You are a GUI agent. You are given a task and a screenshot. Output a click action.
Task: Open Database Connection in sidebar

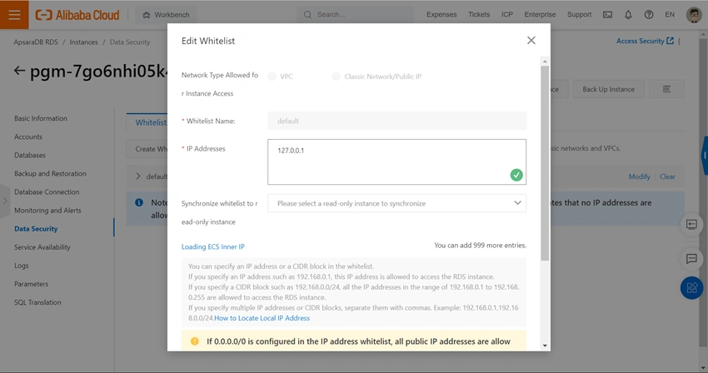coord(47,192)
